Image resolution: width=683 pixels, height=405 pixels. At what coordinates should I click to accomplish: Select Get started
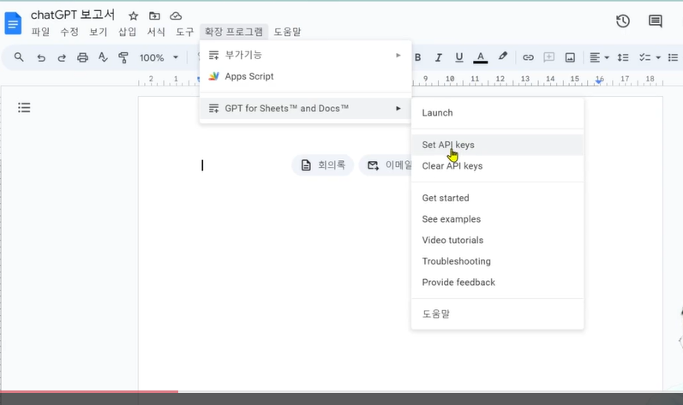(497, 198)
